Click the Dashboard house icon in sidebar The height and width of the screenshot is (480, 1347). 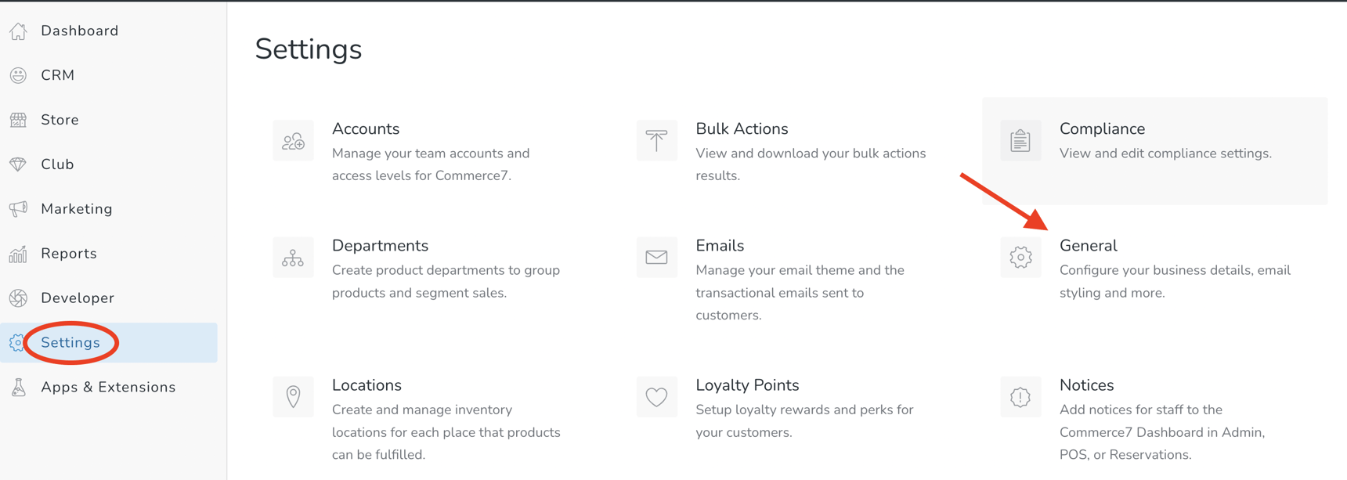[19, 31]
